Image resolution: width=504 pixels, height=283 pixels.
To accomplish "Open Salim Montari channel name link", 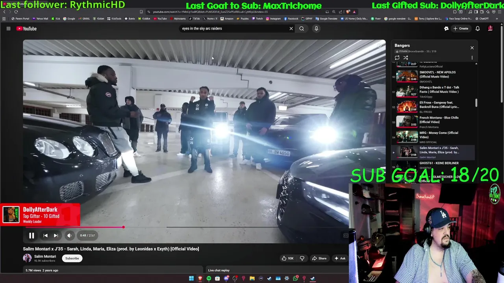I will tap(45, 256).
